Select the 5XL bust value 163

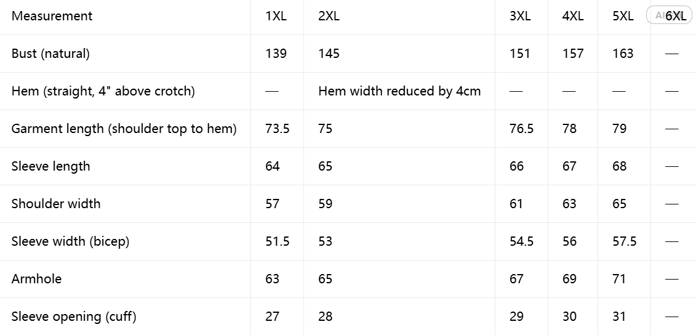point(623,54)
